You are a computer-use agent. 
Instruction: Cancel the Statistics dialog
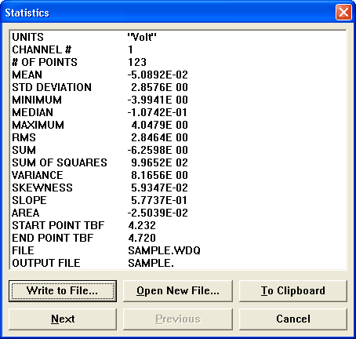click(x=293, y=319)
